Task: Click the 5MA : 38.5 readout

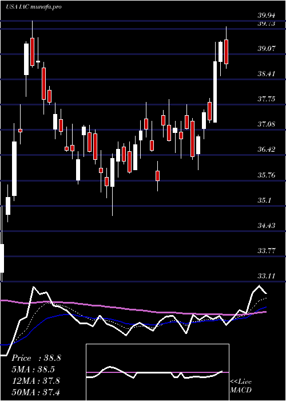Action: 33,369
